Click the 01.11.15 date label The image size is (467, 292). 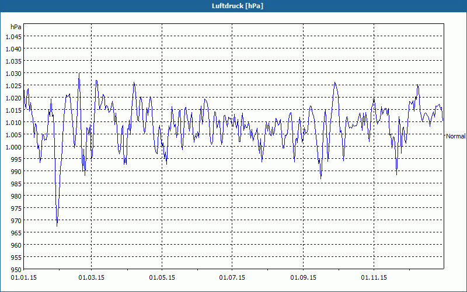(x=374, y=278)
